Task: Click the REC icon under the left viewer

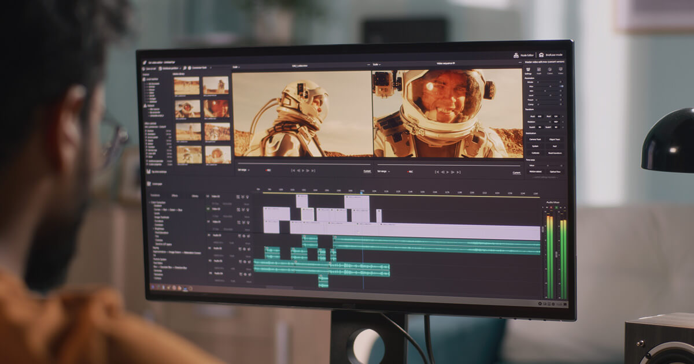Action: (268, 170)
